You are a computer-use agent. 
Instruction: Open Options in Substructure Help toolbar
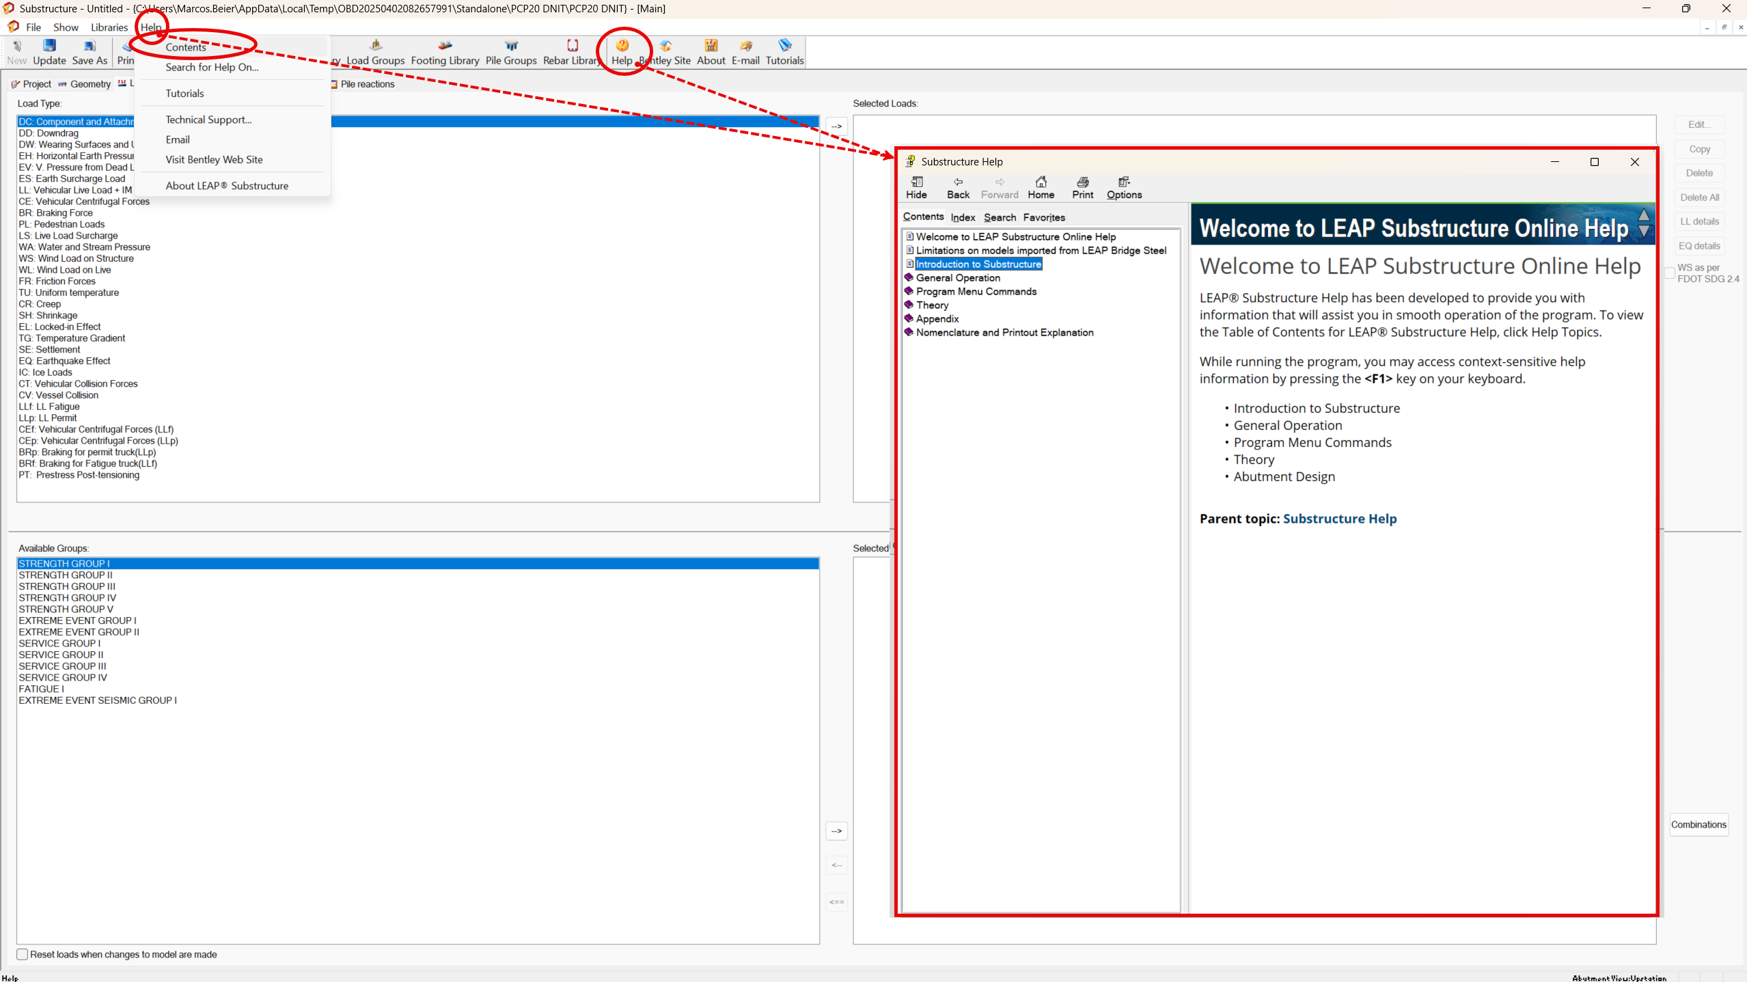tap(1124, 187)
